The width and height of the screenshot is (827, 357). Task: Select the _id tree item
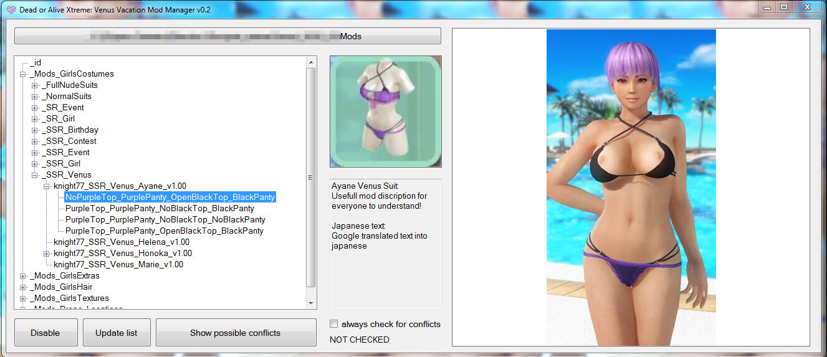[36, 62]
